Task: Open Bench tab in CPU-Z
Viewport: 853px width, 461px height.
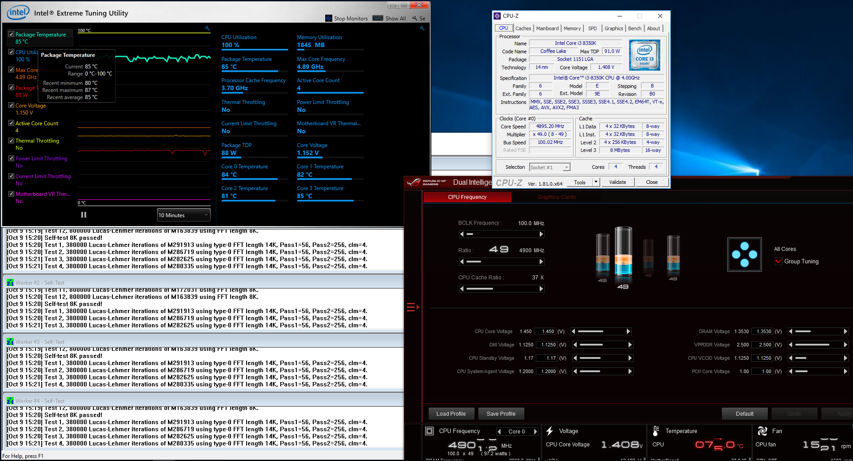Action: [634, 28]
